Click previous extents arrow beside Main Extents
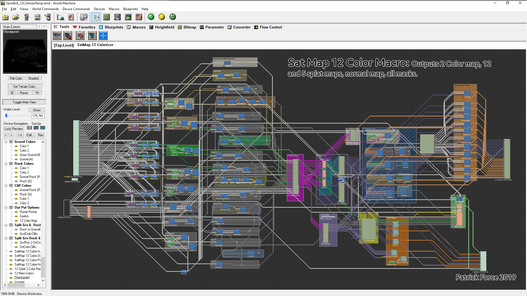 coord(40,27)
